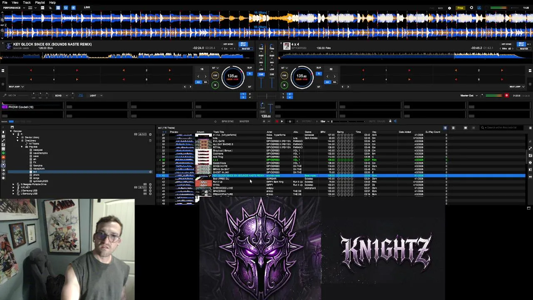Enable deck 1 KEY SYNC
The image size is (533, 300).
pyautogui.click(x=228, y=44)
